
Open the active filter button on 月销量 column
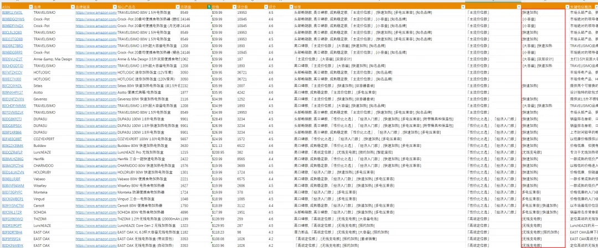(209, 7)
